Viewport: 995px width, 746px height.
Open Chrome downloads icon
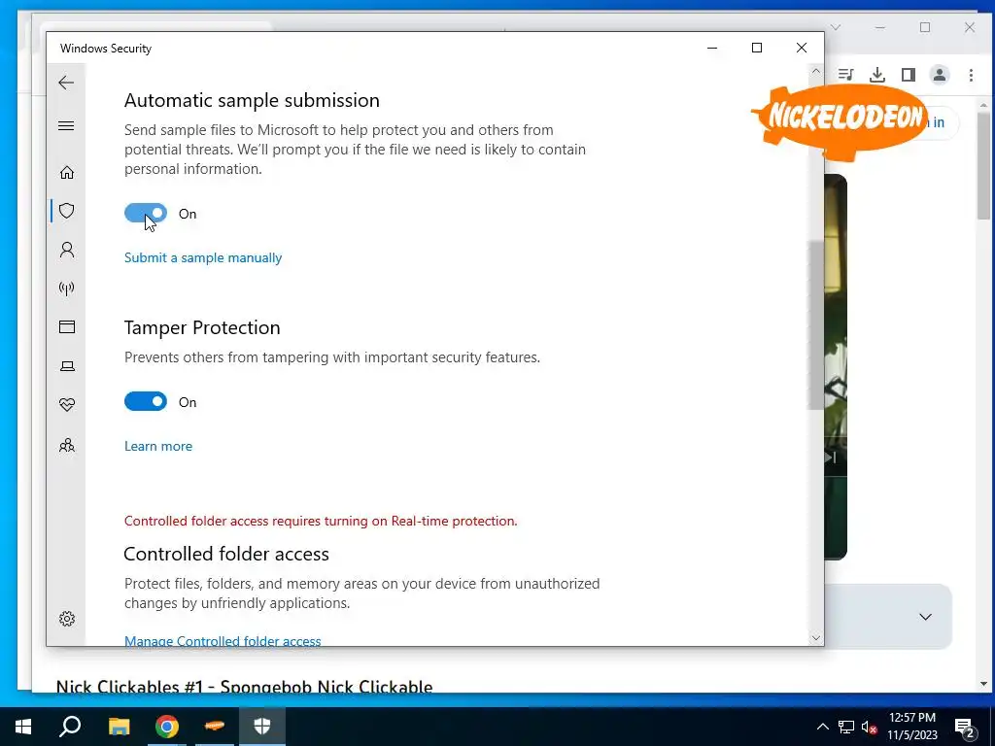(877, 75)
